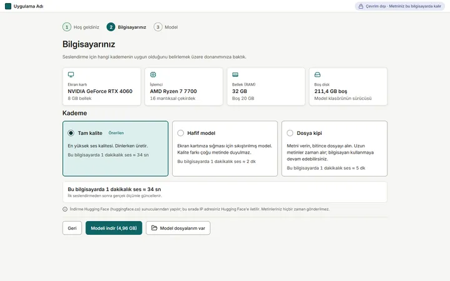Click the Geri button
Screen dimensions: 450x281
click(x=72, y=228)
